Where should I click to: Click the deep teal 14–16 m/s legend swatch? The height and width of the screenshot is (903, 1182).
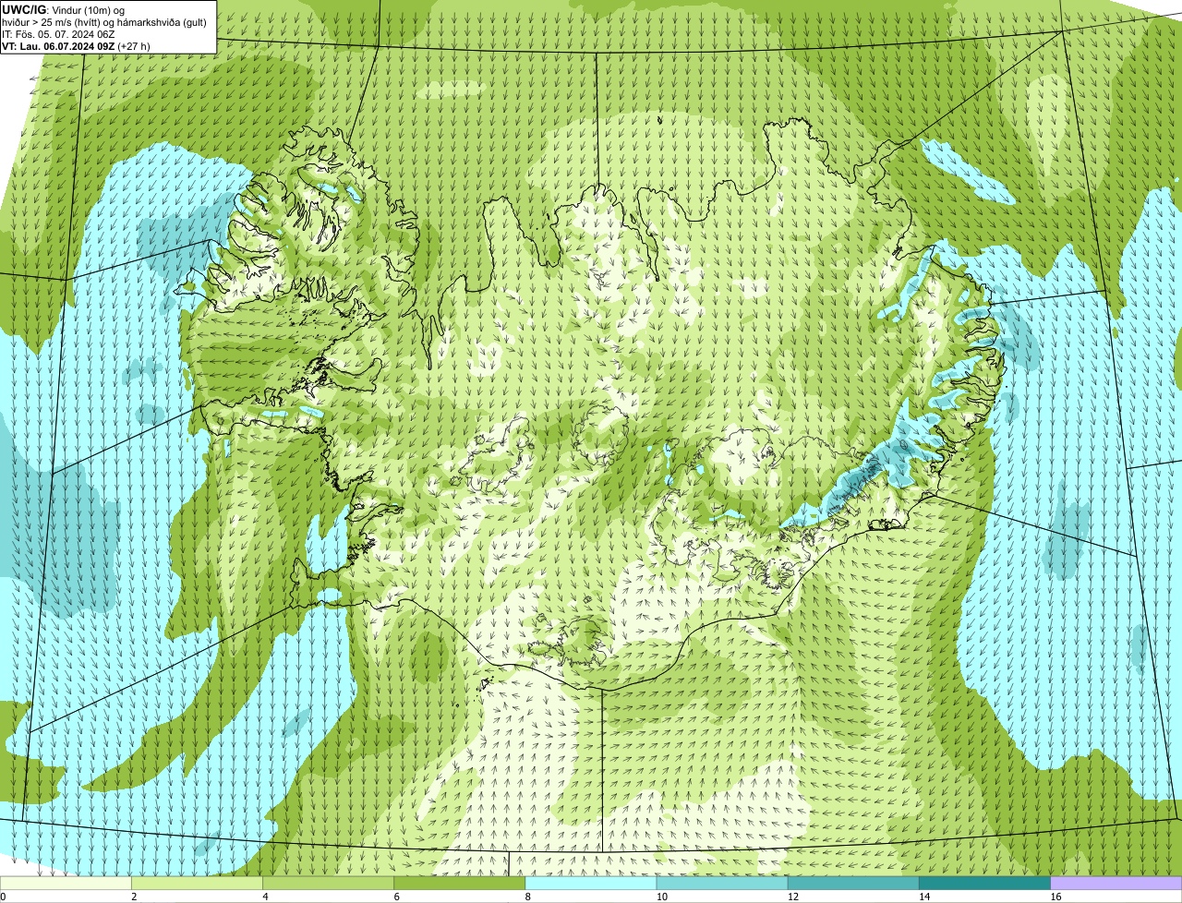(x=984, y=884)
